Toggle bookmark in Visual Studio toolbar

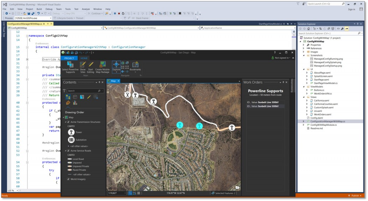click(180, 13)
